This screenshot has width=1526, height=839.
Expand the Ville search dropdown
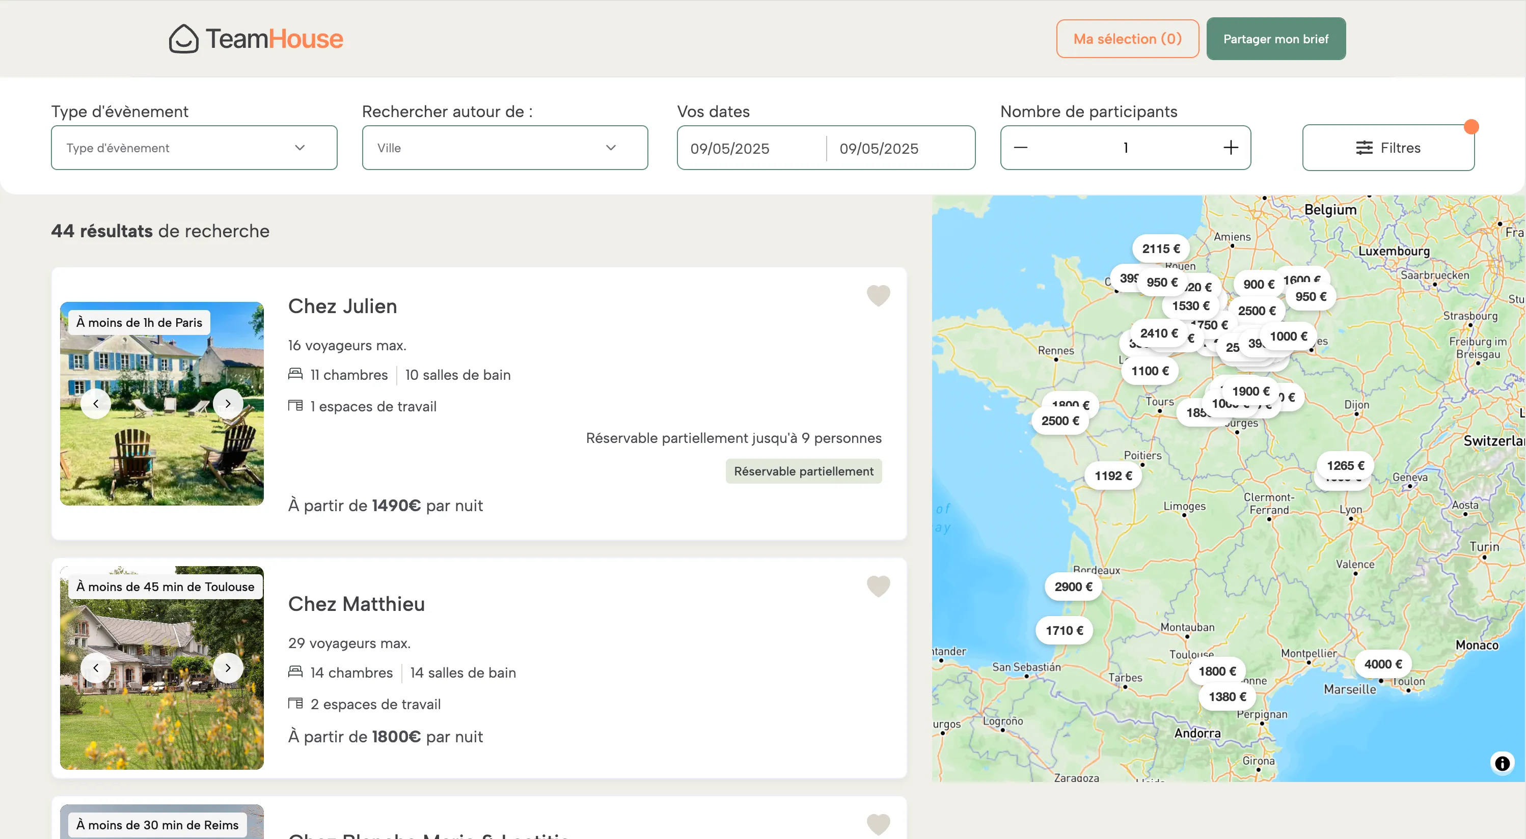pyautogui.click(x=505, y=148)
